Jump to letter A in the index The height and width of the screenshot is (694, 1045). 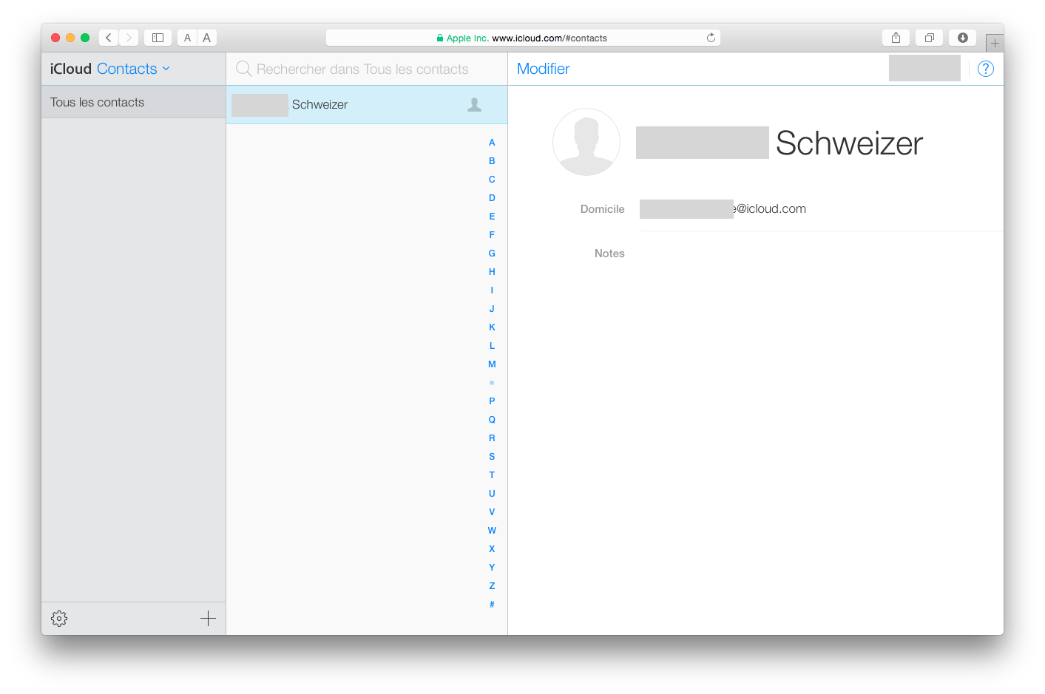(492, 143)
